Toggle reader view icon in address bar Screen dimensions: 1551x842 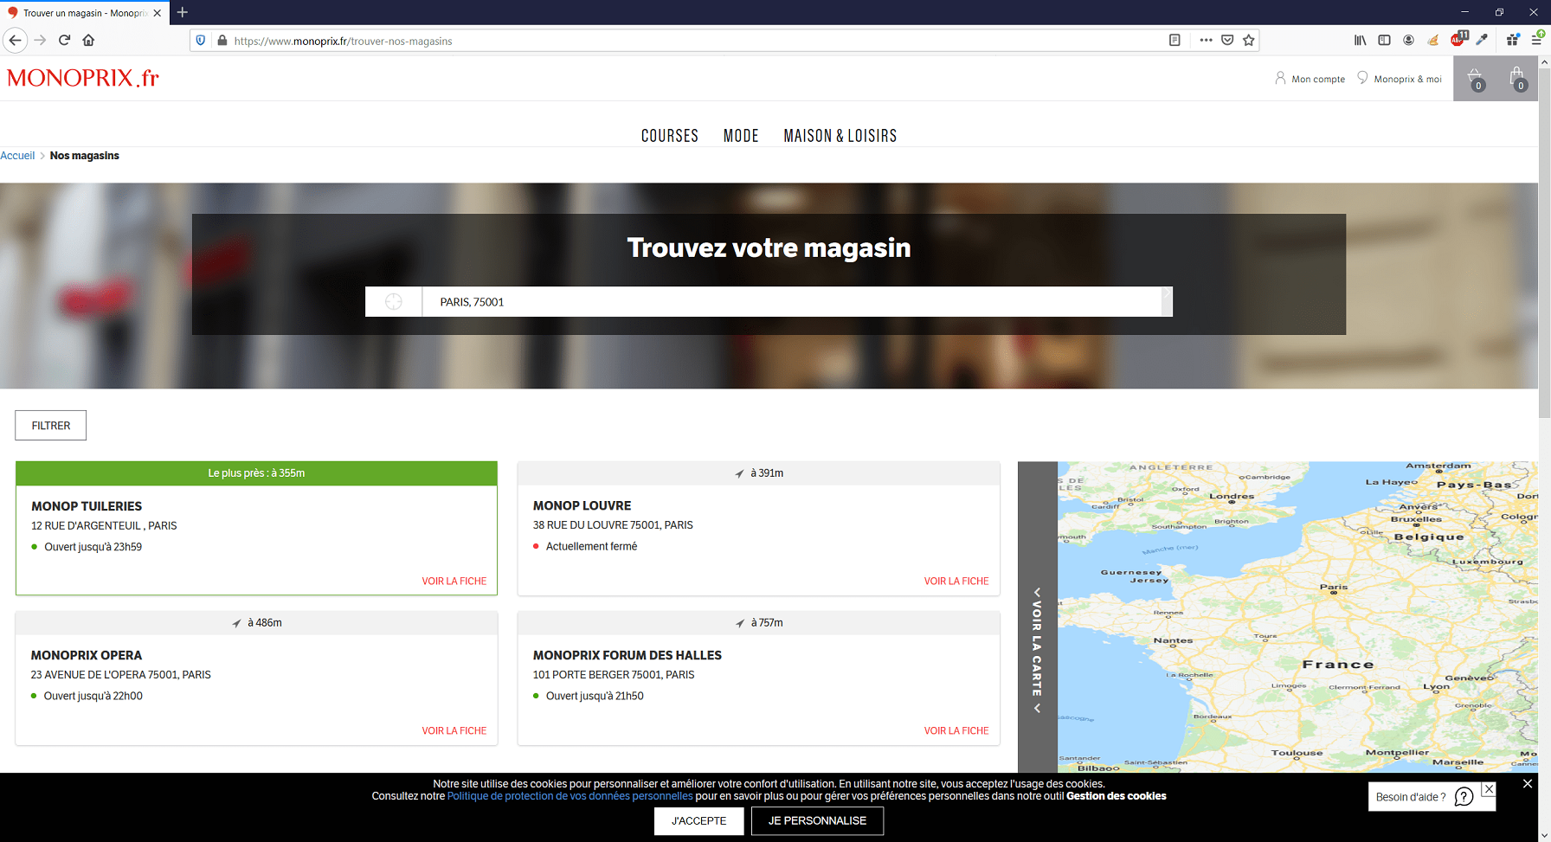1175,40
